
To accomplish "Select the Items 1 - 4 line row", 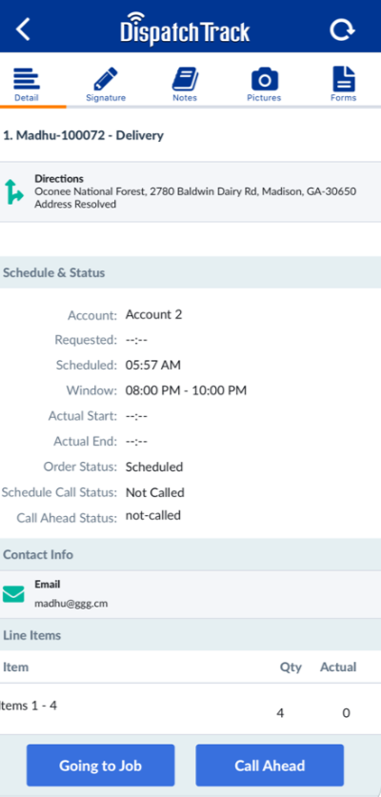I will point(190,708).
